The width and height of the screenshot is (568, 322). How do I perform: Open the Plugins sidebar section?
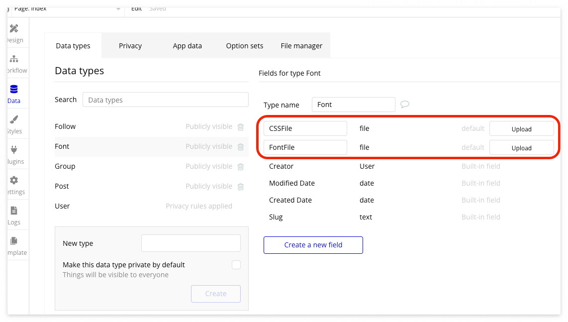pos(14,155)
